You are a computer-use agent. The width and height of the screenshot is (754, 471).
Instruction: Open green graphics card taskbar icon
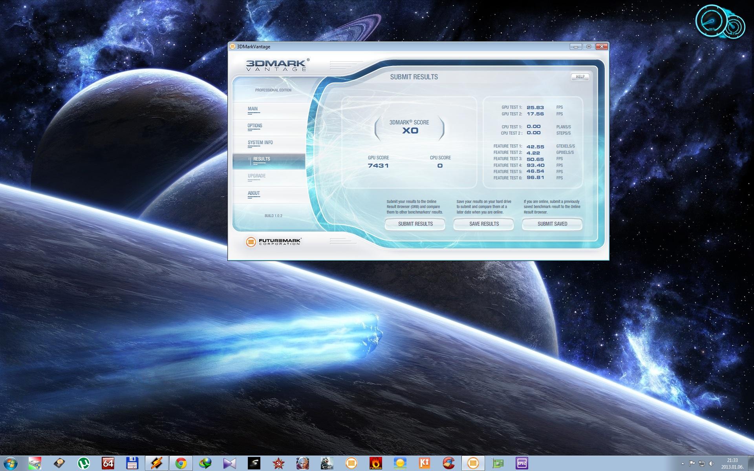click(x=498, y=464)
